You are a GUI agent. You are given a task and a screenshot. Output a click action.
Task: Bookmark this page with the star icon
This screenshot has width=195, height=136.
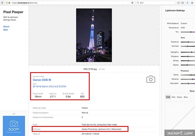[179, 2]
